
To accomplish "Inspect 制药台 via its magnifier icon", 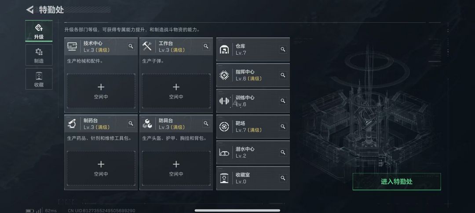I will tap(131, 124).
